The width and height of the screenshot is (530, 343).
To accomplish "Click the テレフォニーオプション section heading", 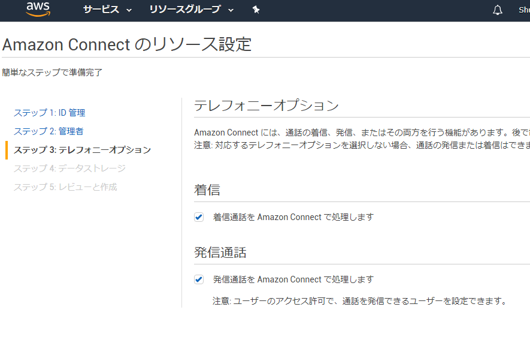I will pos(266,106).
